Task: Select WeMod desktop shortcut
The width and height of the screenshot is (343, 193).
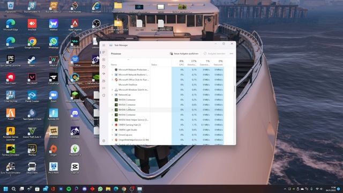Action: click(54, 25)
